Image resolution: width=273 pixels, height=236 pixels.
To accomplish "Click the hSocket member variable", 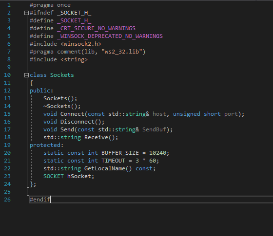I will pos(79,176).
